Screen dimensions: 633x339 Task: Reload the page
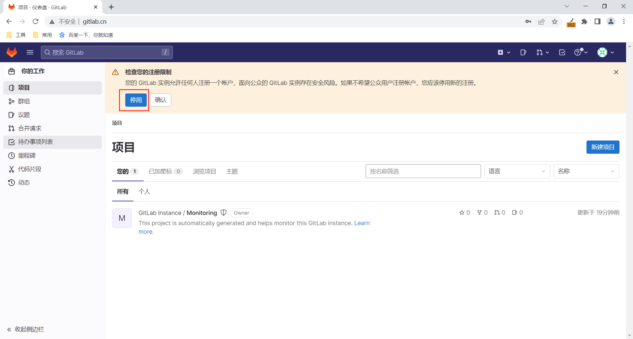(x=36, y=21)
